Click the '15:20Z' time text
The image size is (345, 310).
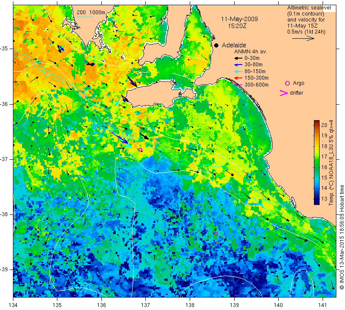[x=237, y=26]
